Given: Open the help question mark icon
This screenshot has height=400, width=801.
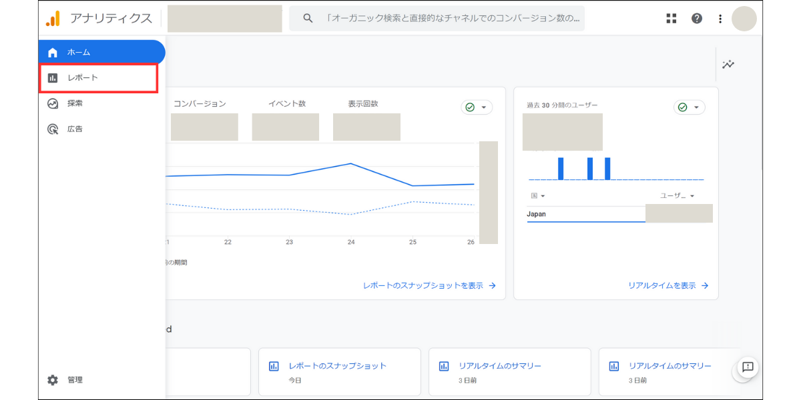Looking at the screenshot, I should click(x=697, y=19).
